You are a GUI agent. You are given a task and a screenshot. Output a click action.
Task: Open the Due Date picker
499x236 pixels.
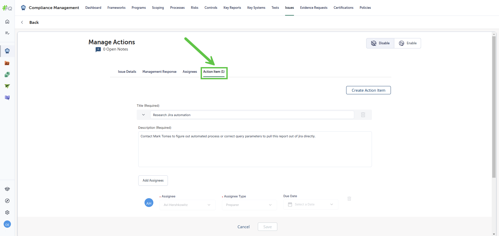click(x=311, y=204)
